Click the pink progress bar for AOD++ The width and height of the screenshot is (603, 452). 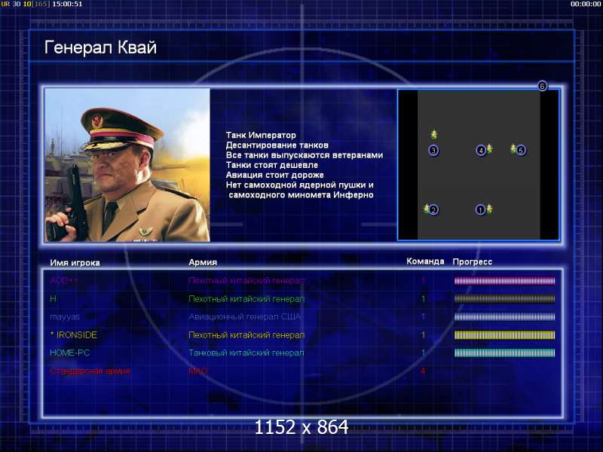tap(504, 281)
